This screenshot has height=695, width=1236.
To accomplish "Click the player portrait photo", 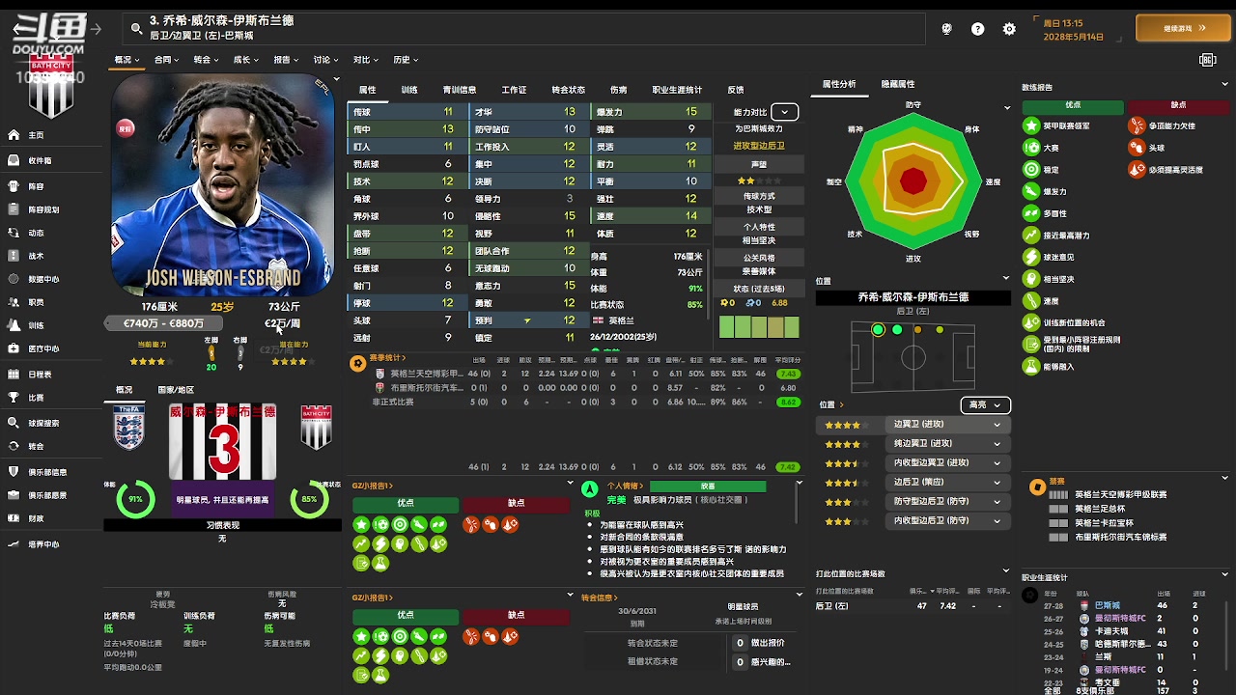I will pyautogui.click(x=223, y=183).
